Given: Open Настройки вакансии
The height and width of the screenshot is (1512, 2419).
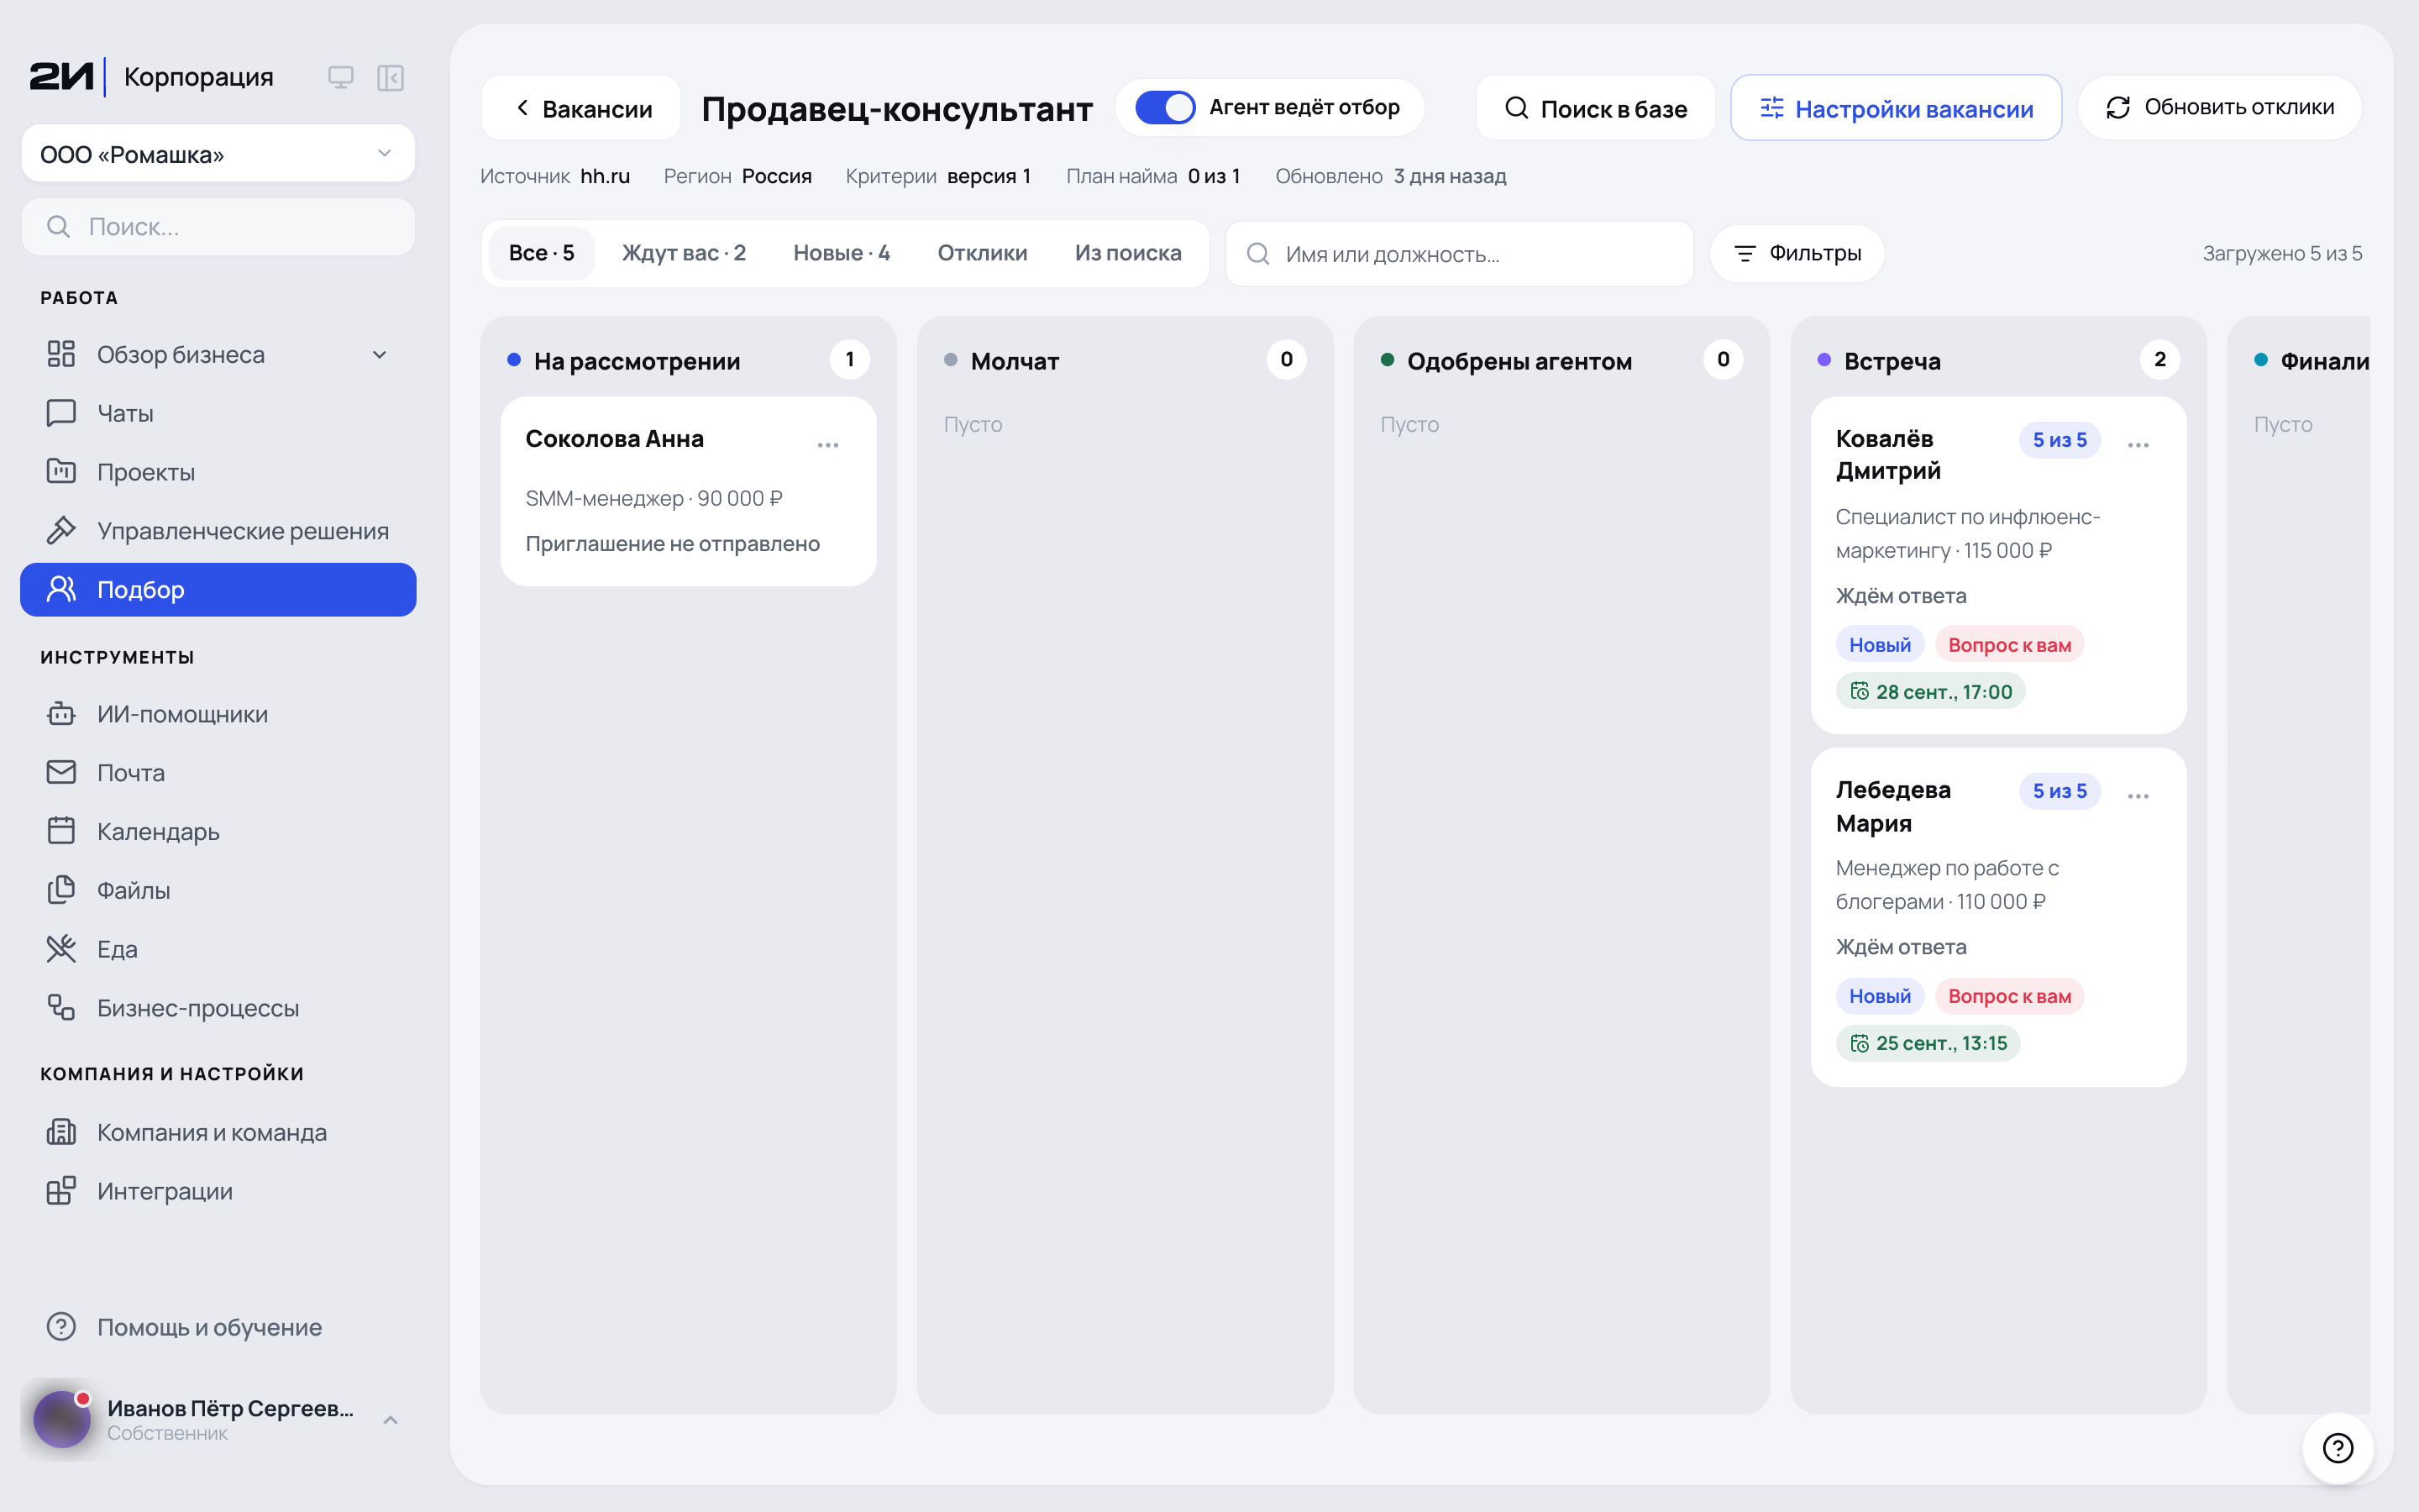Looking at the screenshot, I should (x=1897, y=108).
